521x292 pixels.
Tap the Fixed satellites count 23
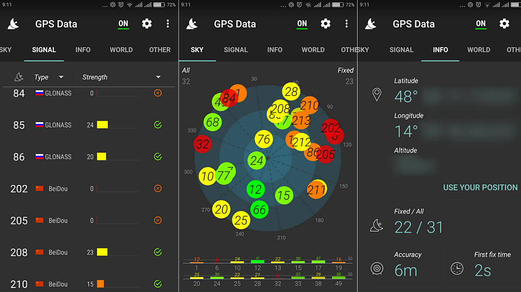click(x=349, y=81)
